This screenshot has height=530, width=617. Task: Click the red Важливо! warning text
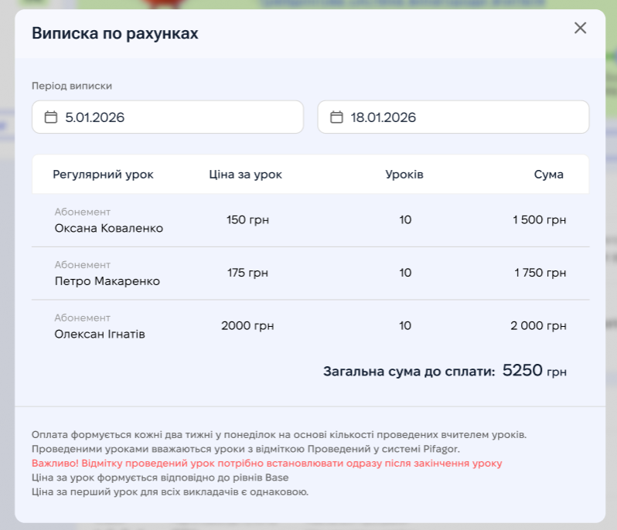[x=267, y=464]
